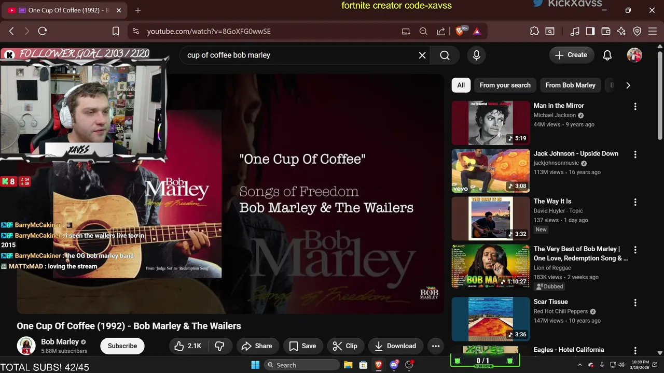Open Discord from the taskbar
Image resolution: width=664 pixels, height=373 pixels.
tap(394, 365)
